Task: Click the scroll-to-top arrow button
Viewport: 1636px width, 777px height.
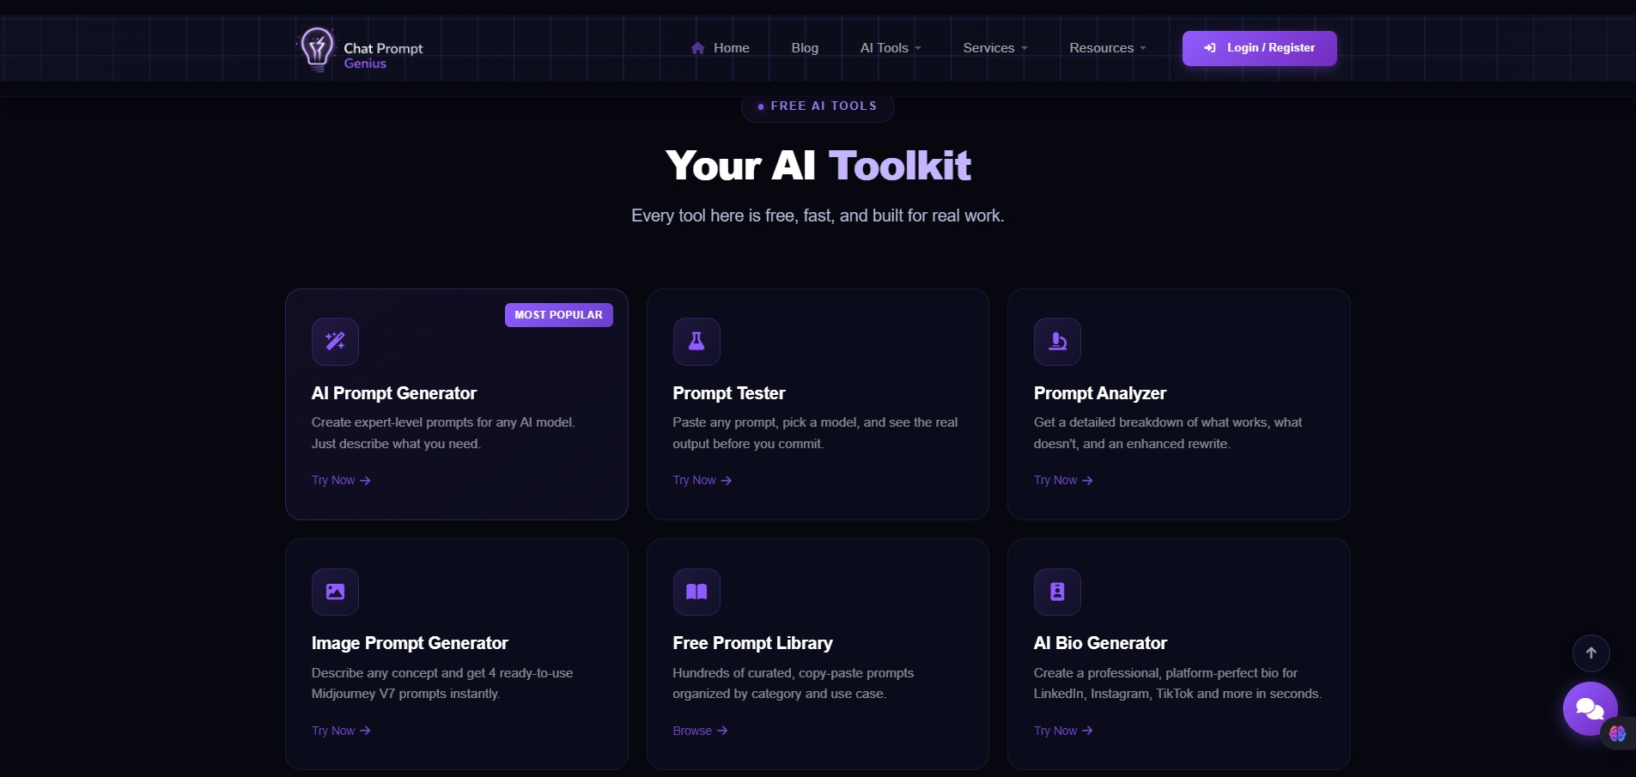Action: click(1591, 653)
